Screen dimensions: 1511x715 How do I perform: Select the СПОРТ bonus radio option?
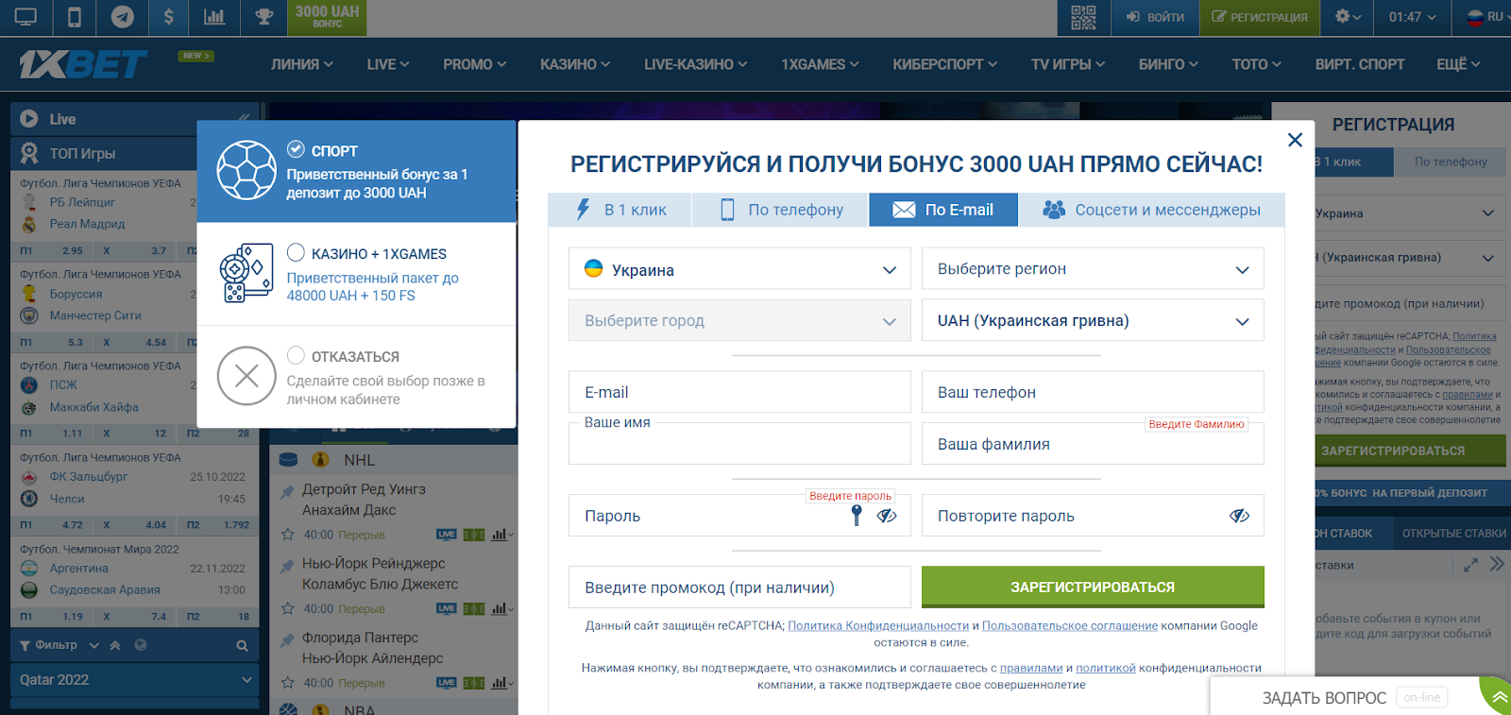[296, 149]
